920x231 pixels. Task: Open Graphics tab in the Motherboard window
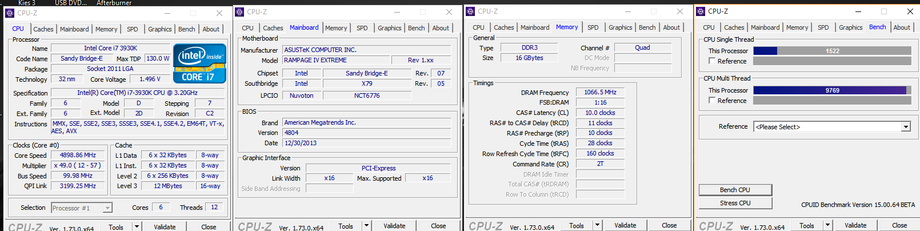click(390, 28)
